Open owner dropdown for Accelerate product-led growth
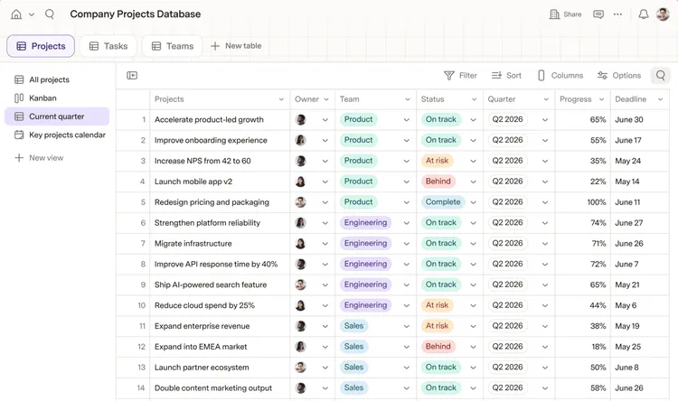The image size is (678, 401). 325,120
